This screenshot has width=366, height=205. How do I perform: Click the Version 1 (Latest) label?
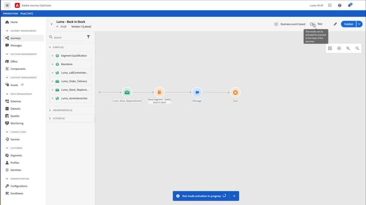coord(81,27)
